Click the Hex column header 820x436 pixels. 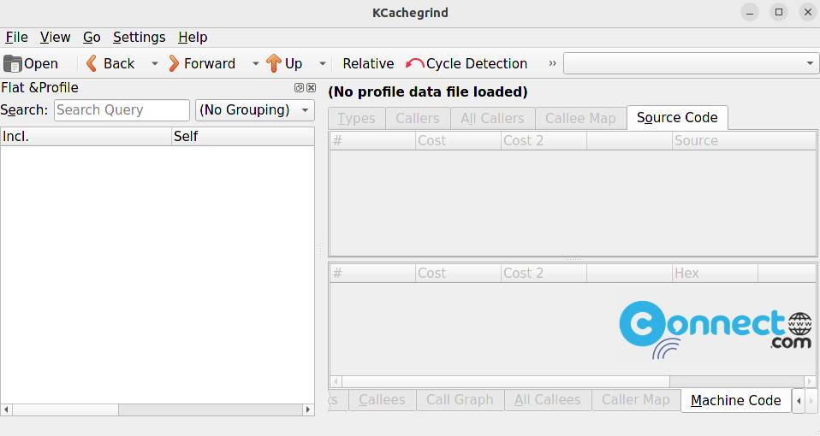click(715, 273)
